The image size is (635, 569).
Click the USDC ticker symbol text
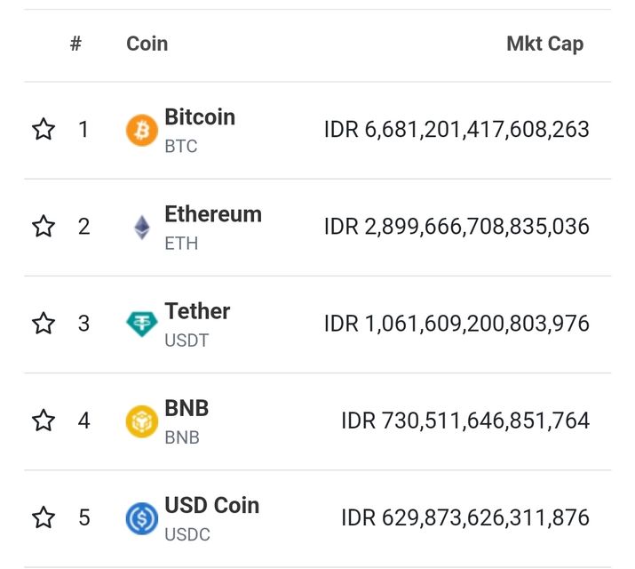tap(187, 534)
